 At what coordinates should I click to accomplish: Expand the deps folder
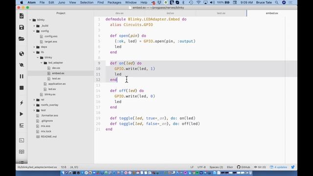point(34,47)
